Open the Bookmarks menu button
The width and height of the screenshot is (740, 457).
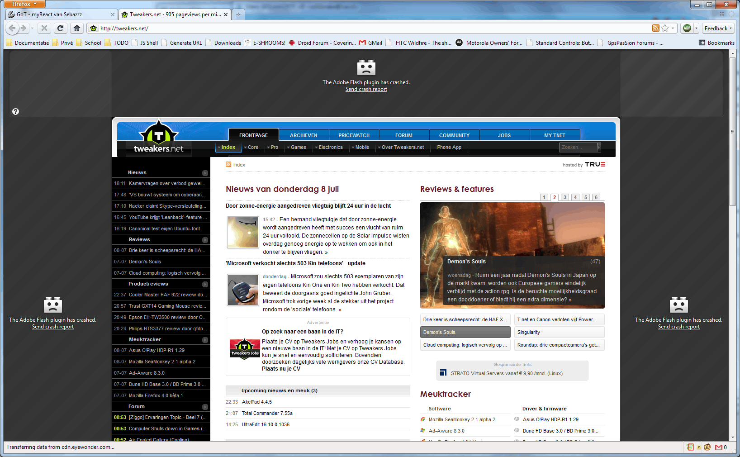pos(716,43)
